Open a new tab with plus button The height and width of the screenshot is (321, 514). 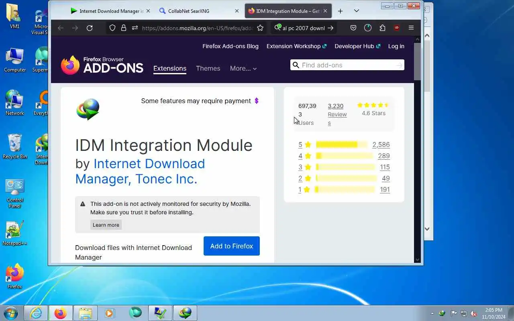tap(340, 11)
